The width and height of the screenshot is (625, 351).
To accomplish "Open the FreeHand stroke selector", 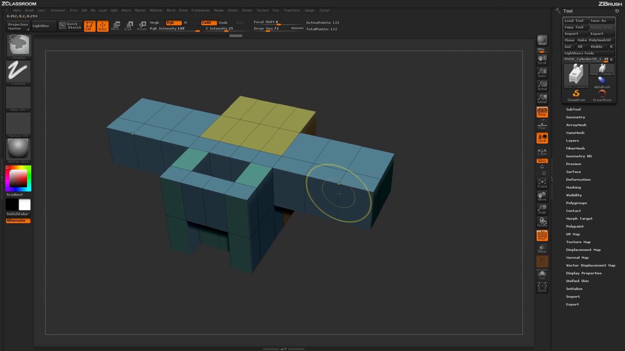I will [19, 72].
